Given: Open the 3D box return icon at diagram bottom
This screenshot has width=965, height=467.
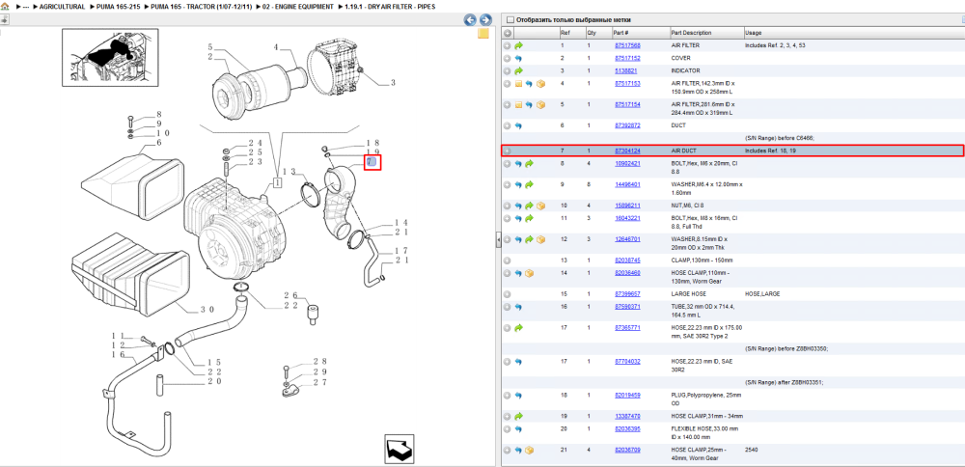Looking at the screenshot, I should click(400, 450).
